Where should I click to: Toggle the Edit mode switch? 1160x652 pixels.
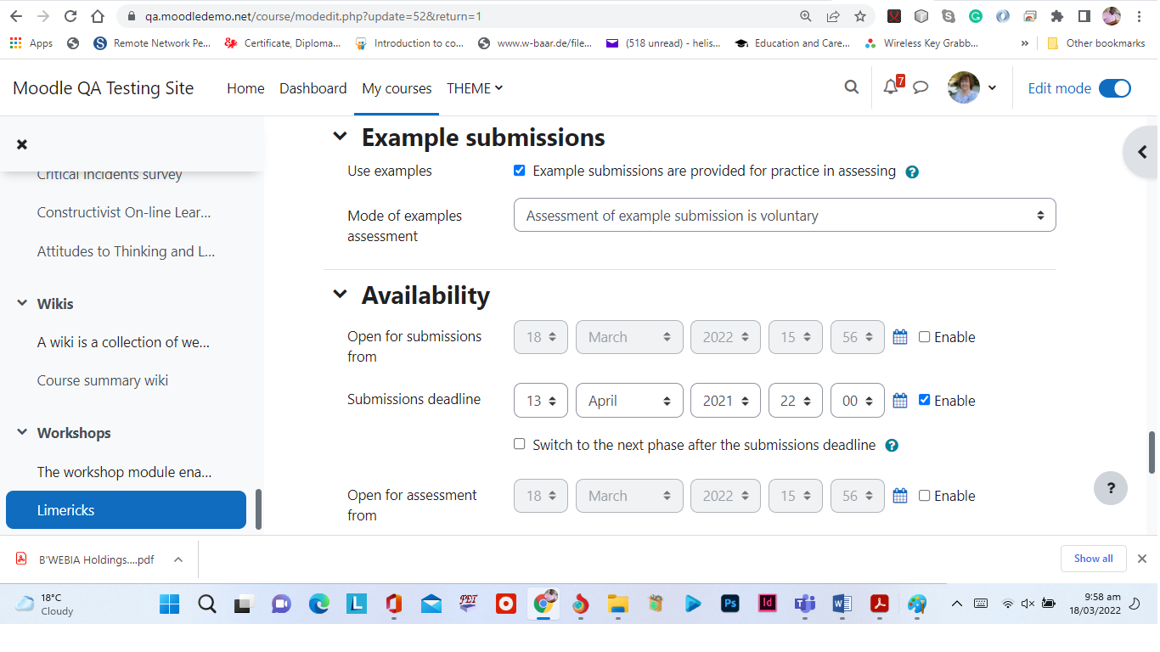1115,88
